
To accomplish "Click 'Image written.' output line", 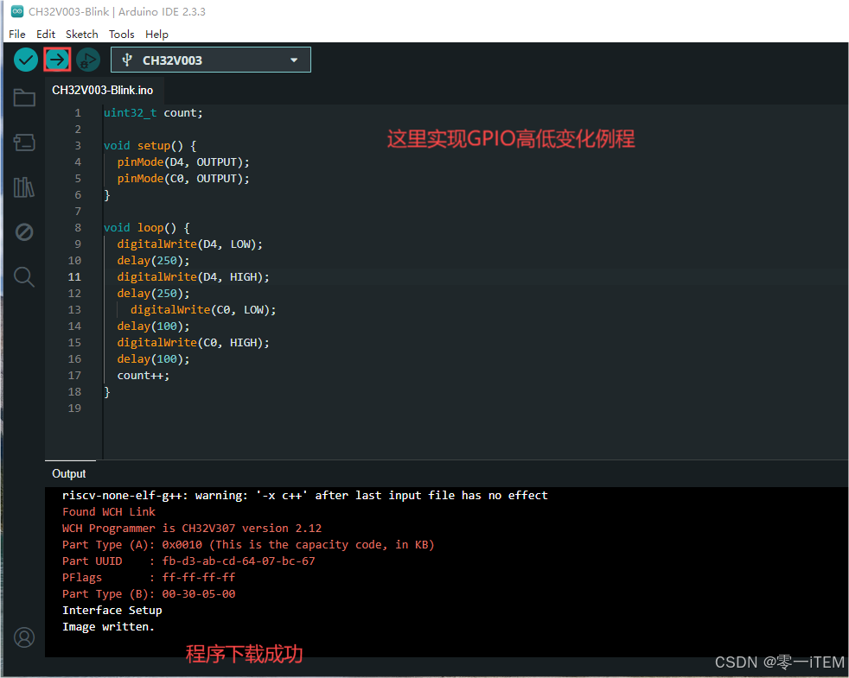I will [x=108, y=626].
